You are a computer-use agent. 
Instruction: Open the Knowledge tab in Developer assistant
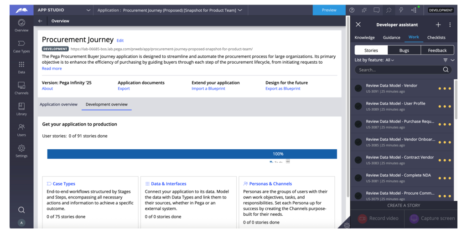tap(364, 37)
